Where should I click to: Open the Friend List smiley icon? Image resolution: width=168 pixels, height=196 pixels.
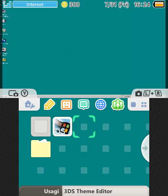point(66,105)
